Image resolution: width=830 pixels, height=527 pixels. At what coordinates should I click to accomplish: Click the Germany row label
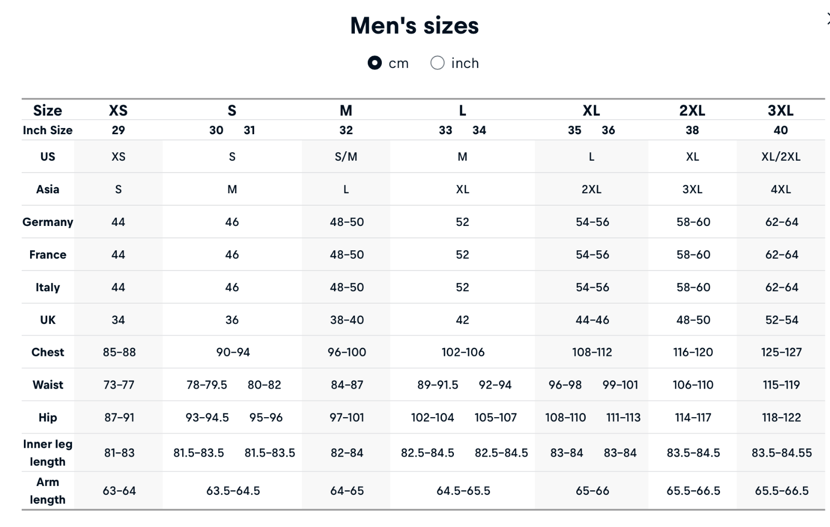(48, 222)
